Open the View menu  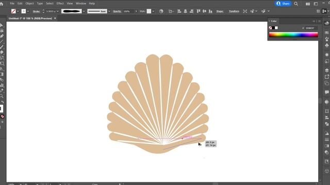[70, 4]
